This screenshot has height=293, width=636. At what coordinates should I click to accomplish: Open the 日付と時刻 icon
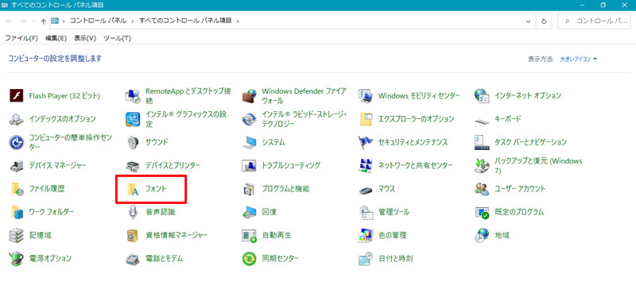(x=366, y=258)
